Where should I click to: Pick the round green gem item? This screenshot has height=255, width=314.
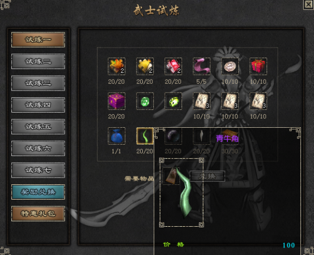pyautogui.click(x=145, y=101)
